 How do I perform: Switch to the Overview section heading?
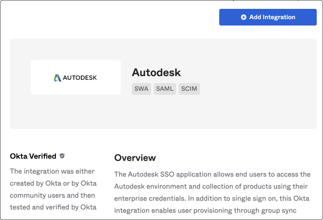point(135,158)
